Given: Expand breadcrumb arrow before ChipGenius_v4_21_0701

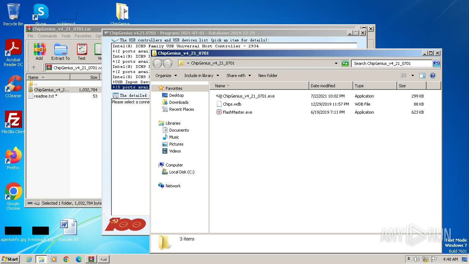Looking at the screenshot, I should (x=188, y=63).
